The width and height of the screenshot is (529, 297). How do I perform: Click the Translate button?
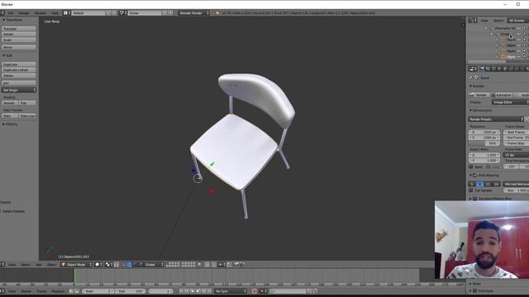click(18, 29)
